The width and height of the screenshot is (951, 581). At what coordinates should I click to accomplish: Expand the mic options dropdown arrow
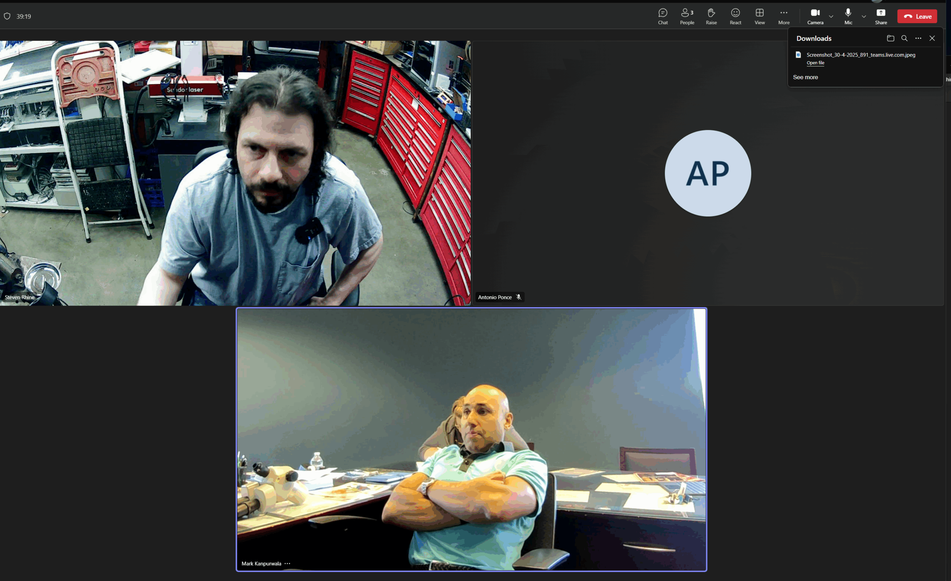864,17
